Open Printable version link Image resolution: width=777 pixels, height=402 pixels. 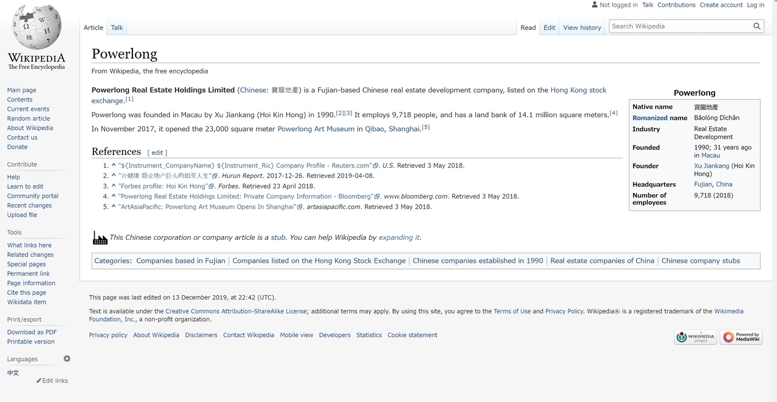click(x=31, y=341)
